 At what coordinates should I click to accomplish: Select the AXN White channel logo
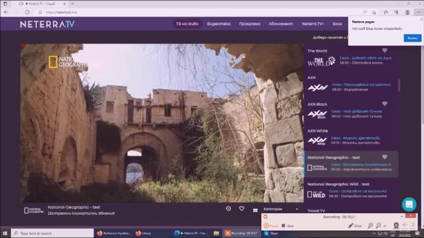[x=317, y=141]
